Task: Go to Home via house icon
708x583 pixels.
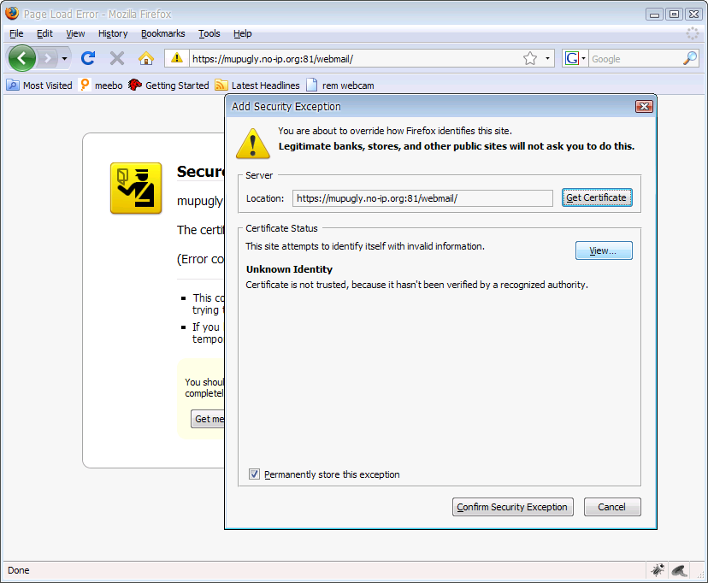Action: (x=146, y=58)
